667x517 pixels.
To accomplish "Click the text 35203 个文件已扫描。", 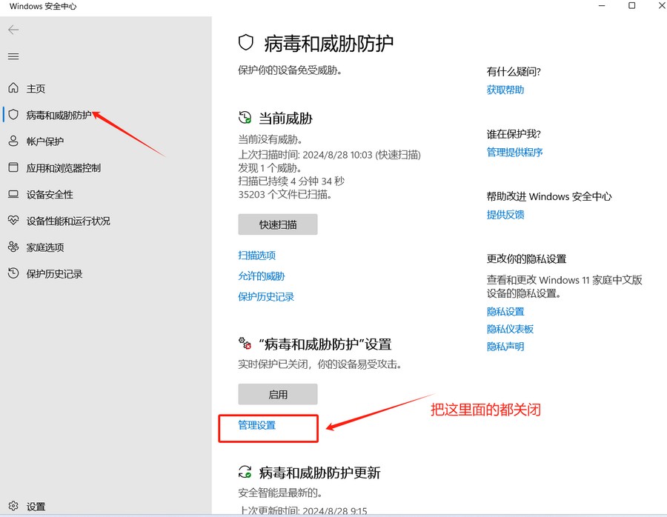I will pyautogui.click(x=285, y=195).
